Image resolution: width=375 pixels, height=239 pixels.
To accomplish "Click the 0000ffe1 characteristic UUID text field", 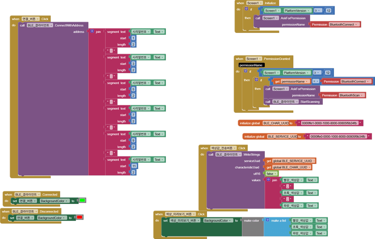I will pos(329,123).
